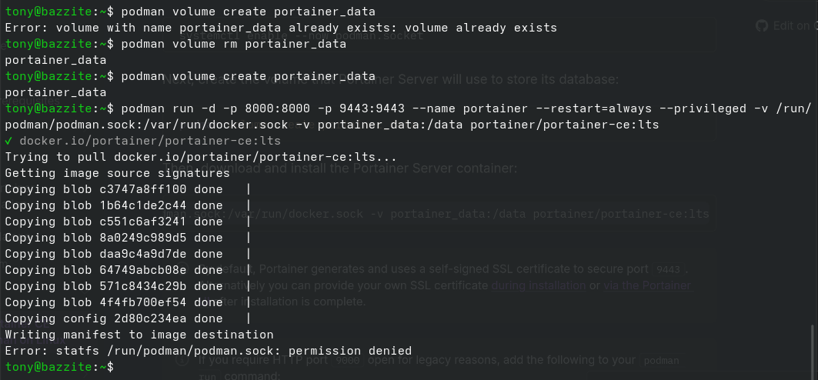Viewport: 818px width, 380px height.
Task: Click the "volume already exists" error line
Action: click(x=280, y=28)
